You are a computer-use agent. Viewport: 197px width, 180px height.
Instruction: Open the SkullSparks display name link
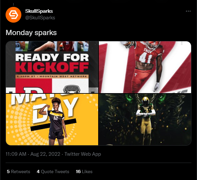tap(39, 11)
